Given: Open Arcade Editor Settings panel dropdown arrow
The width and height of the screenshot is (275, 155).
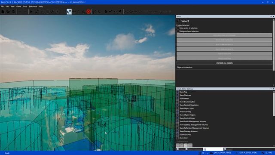Looking at the screenshot, I should coord(271,89).
